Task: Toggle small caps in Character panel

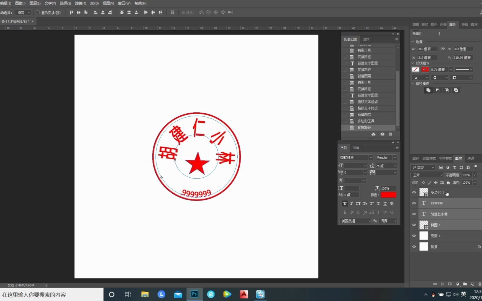Action: tap(365, 204)
